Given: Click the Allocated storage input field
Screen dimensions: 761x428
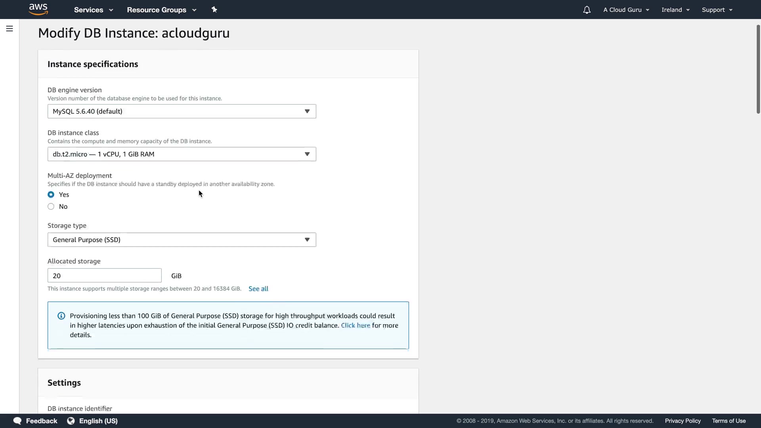Looking at the screenshot, I should 104,275.
